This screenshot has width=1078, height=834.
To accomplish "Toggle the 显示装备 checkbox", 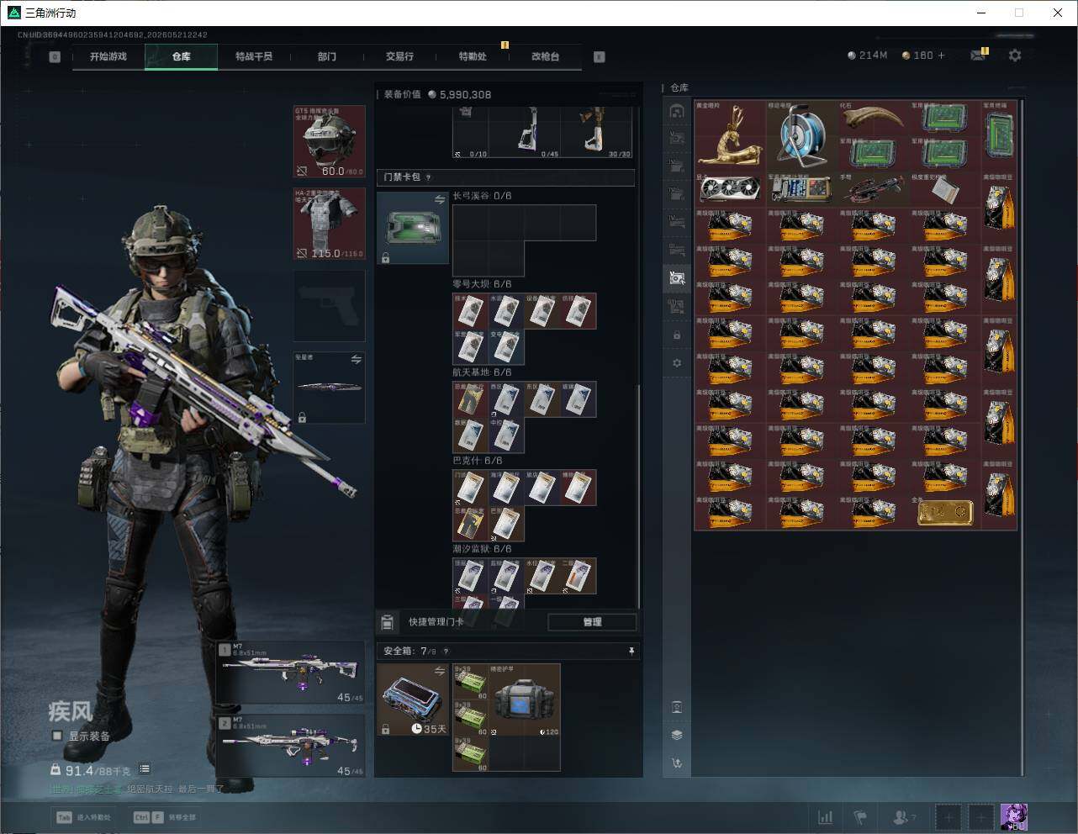I will 57,736.
